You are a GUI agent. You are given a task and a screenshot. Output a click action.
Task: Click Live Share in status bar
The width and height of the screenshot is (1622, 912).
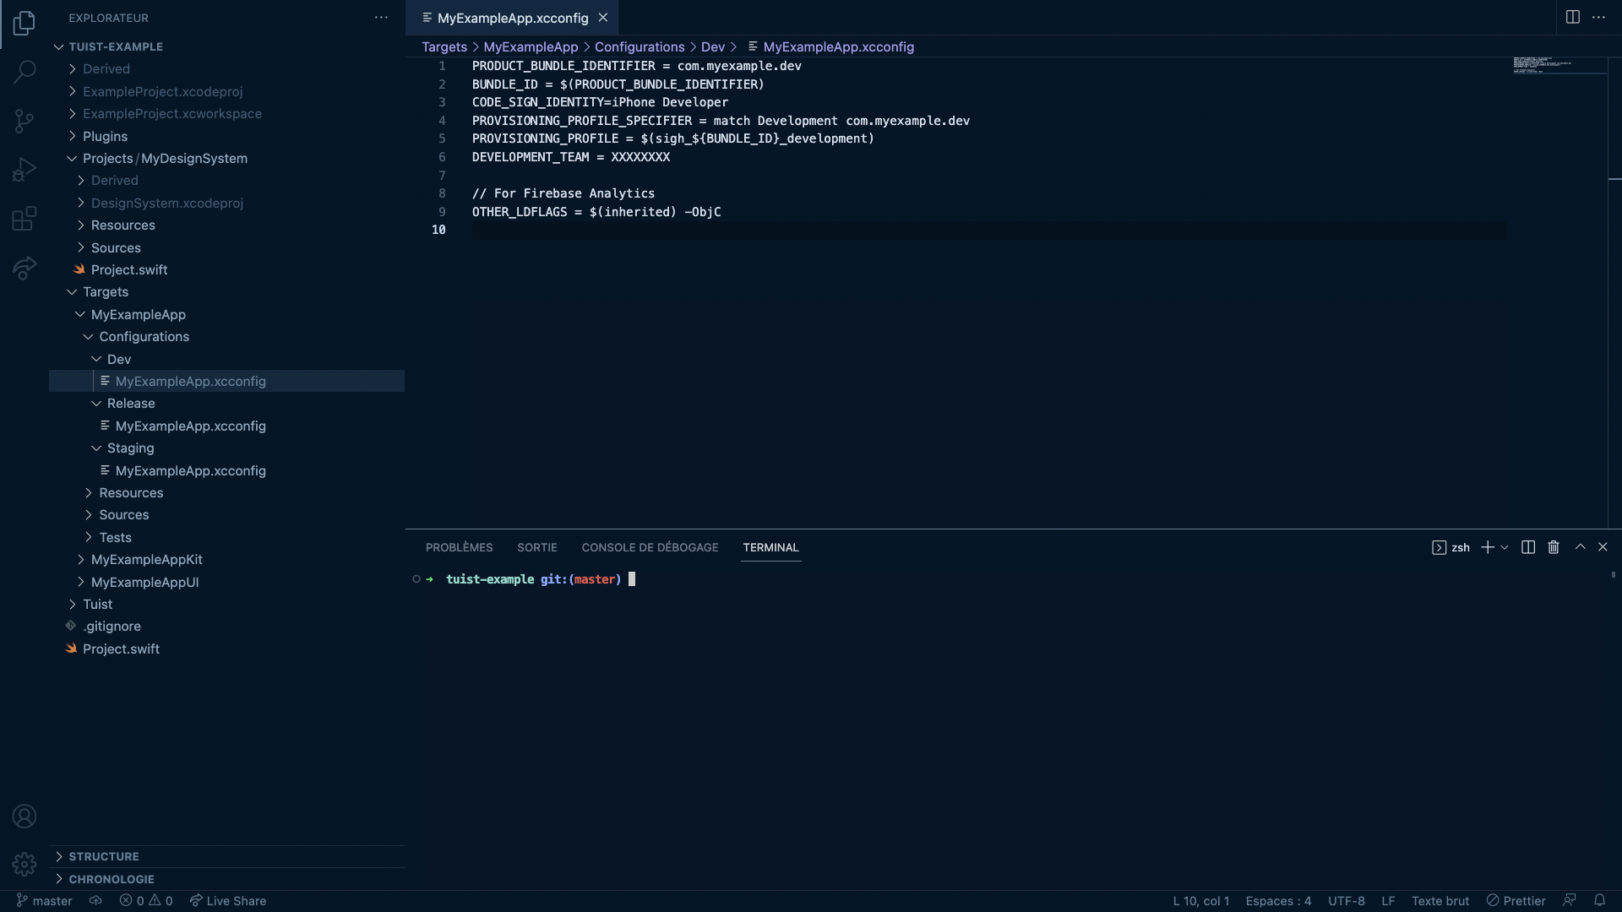click(x=228, y=901)
